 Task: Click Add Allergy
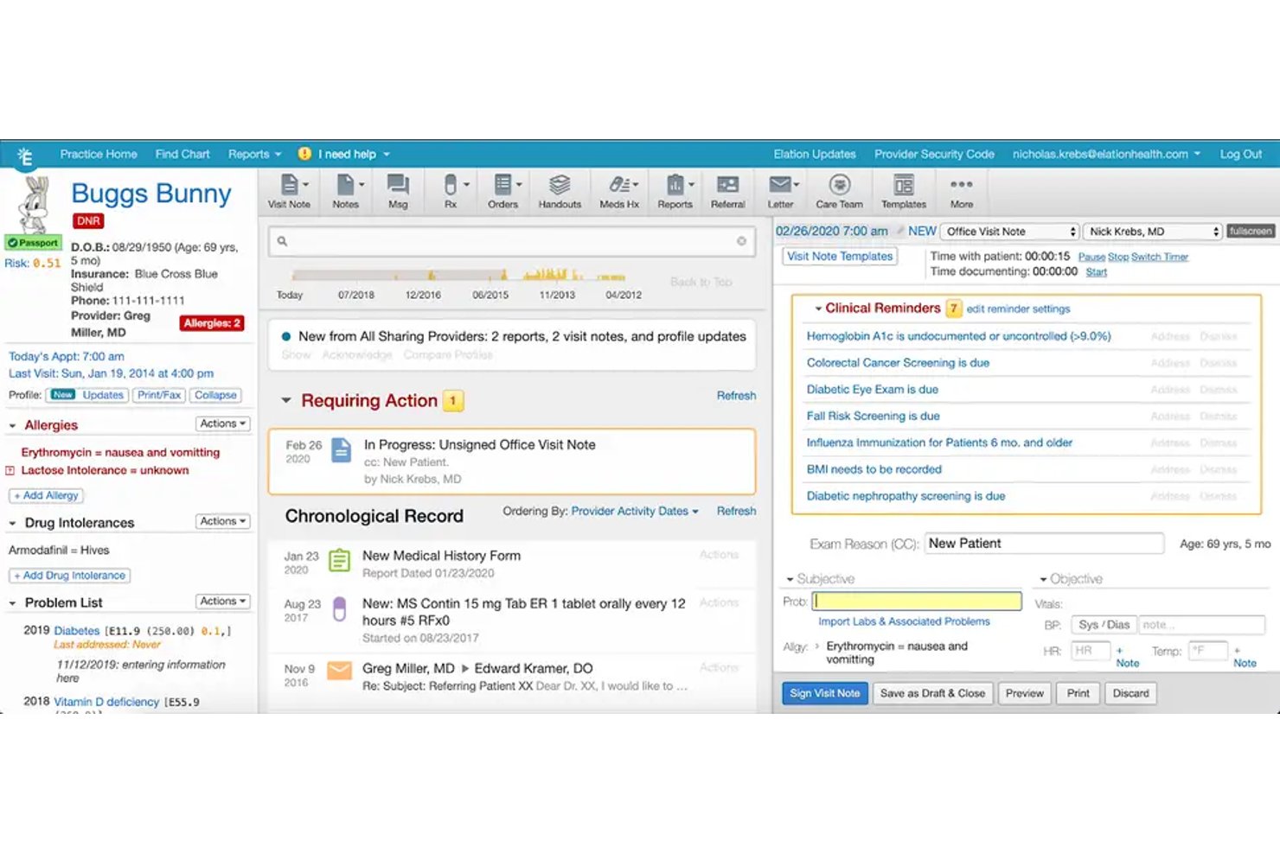(x=47, y=495)
